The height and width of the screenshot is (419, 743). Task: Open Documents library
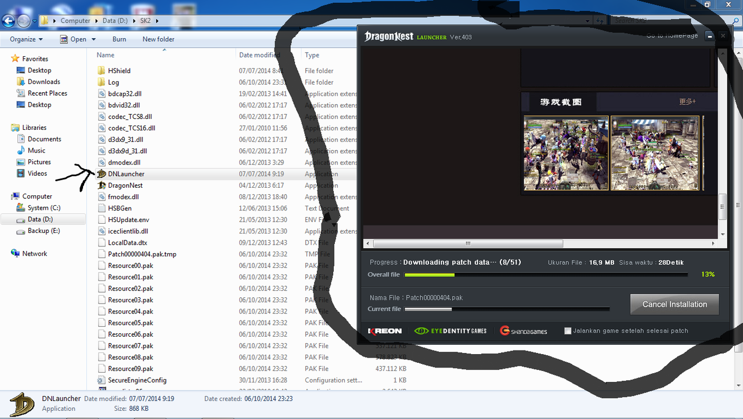[44, 139]
